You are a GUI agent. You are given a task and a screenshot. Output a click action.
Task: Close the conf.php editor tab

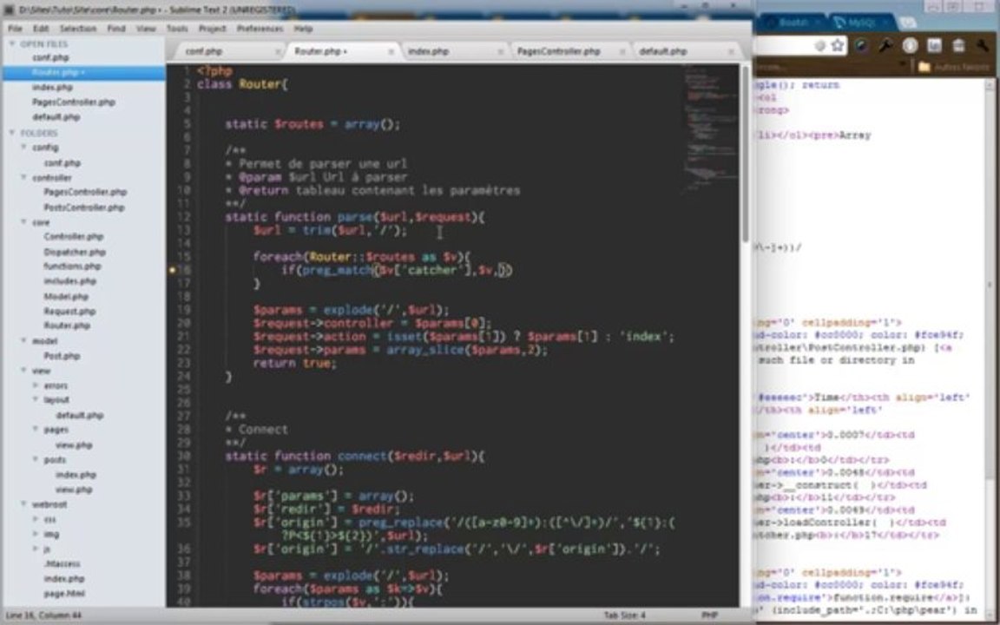278,52
